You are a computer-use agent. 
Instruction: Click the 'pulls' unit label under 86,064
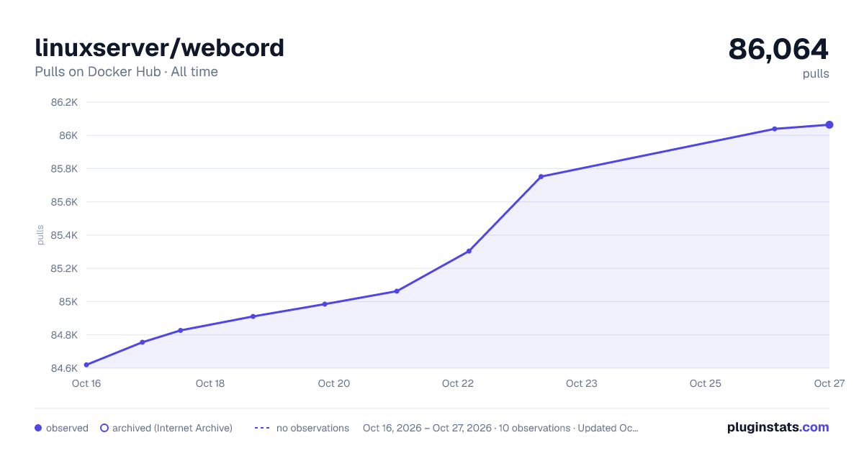816,73
